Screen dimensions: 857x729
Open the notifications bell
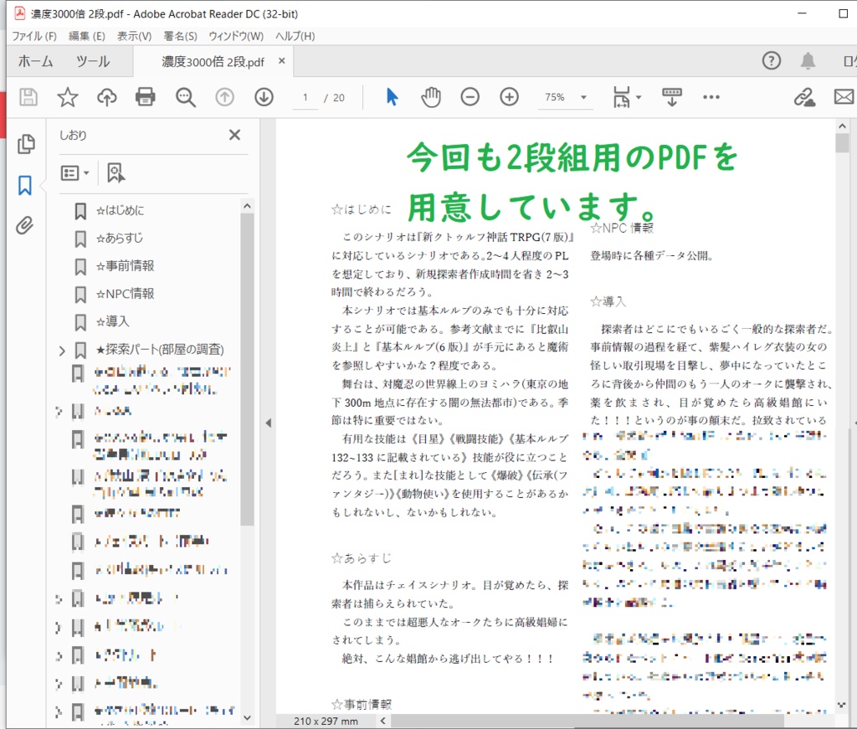[808, 60]
